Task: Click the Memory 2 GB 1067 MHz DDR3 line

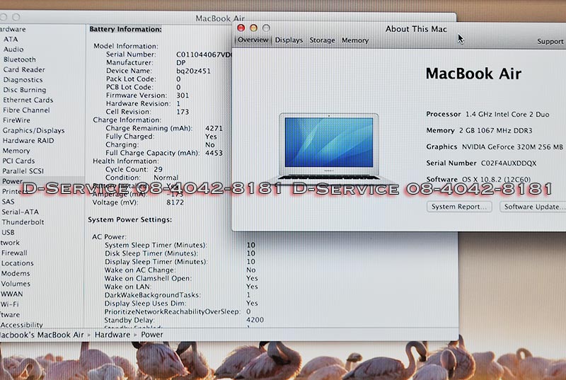Action: pos(479,130)
